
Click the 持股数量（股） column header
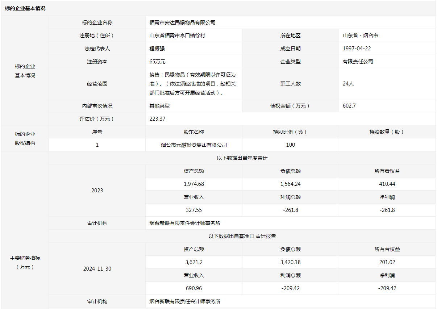click(387, 132)
